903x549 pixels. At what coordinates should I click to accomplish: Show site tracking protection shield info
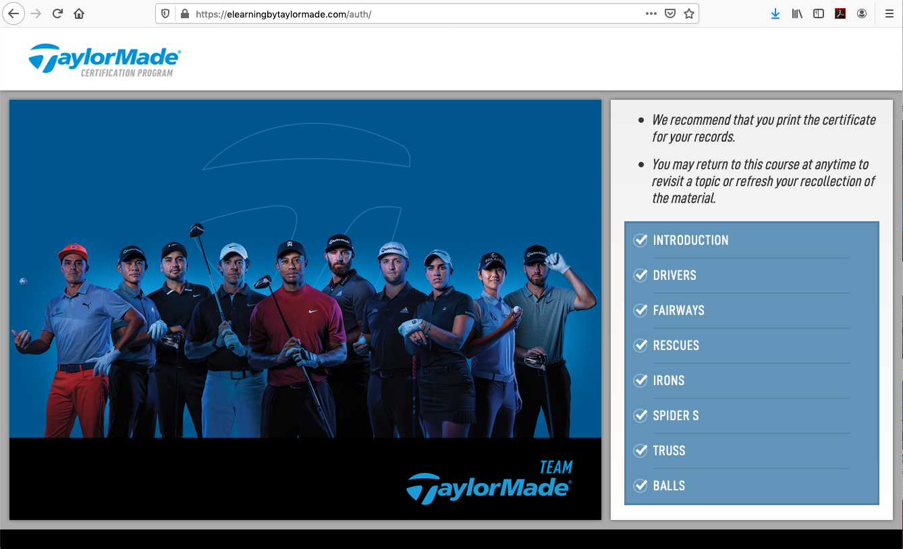(x=165, y=13)
